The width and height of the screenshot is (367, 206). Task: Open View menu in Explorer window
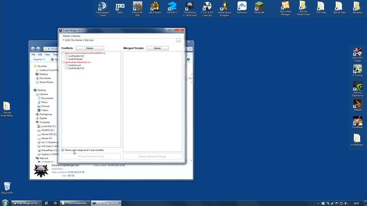tap(47, 54)
